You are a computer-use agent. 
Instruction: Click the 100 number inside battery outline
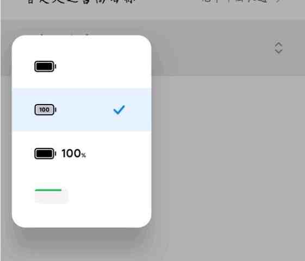[x=45, y=110]
